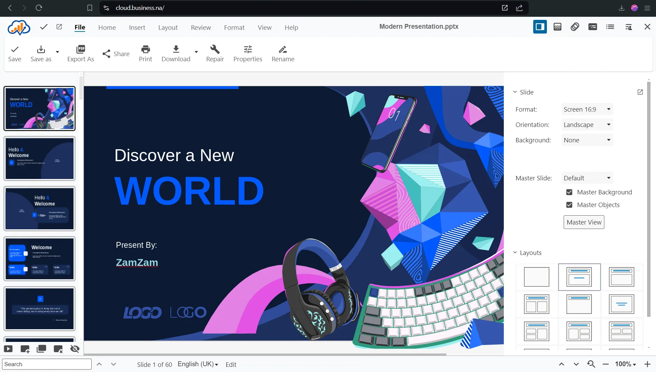Open Download dropdown arrow
Viewport: 656px width, 372px height.
coord(196,52)
